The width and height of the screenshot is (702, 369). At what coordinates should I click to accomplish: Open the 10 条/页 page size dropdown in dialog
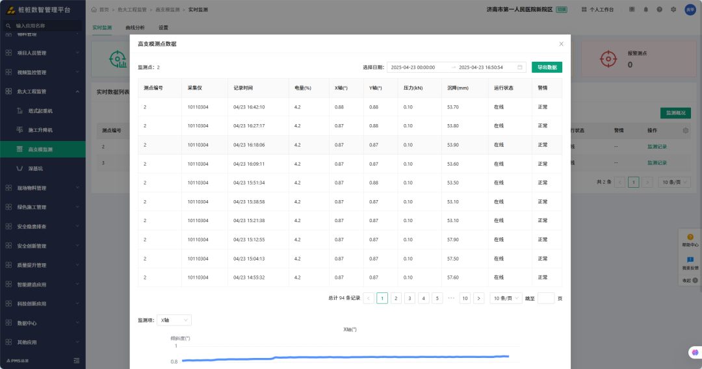[506, 298]
